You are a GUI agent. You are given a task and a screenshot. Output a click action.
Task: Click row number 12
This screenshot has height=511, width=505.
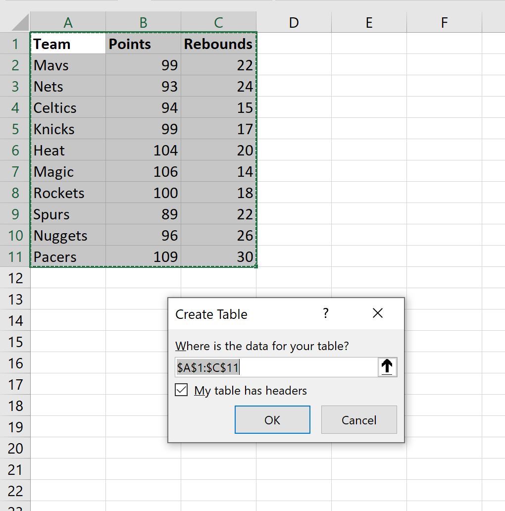click(x=15, y=278)
